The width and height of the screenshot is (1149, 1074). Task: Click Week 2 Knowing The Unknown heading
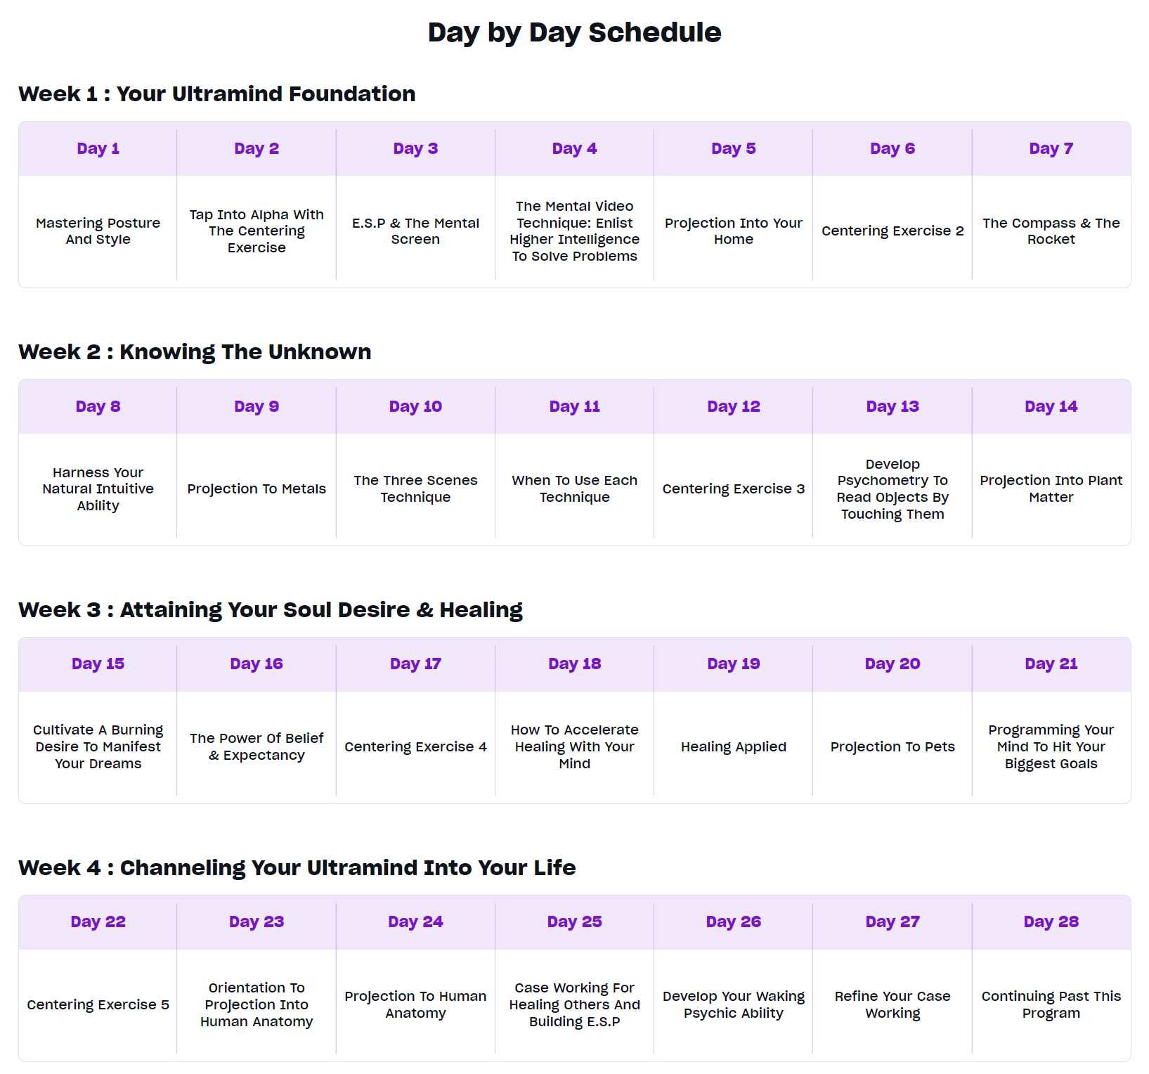pyautogui.click(x=195, y=351)
